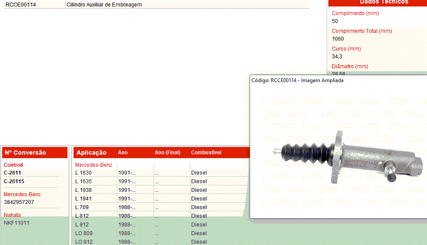Click the Aplicação column header

[91, 153]
